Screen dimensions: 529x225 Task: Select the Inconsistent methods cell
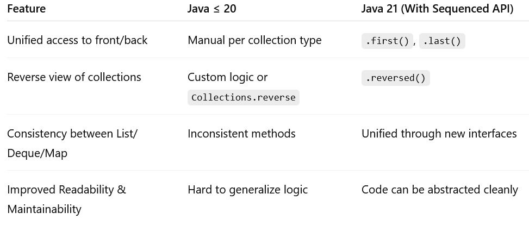(241, 134)
